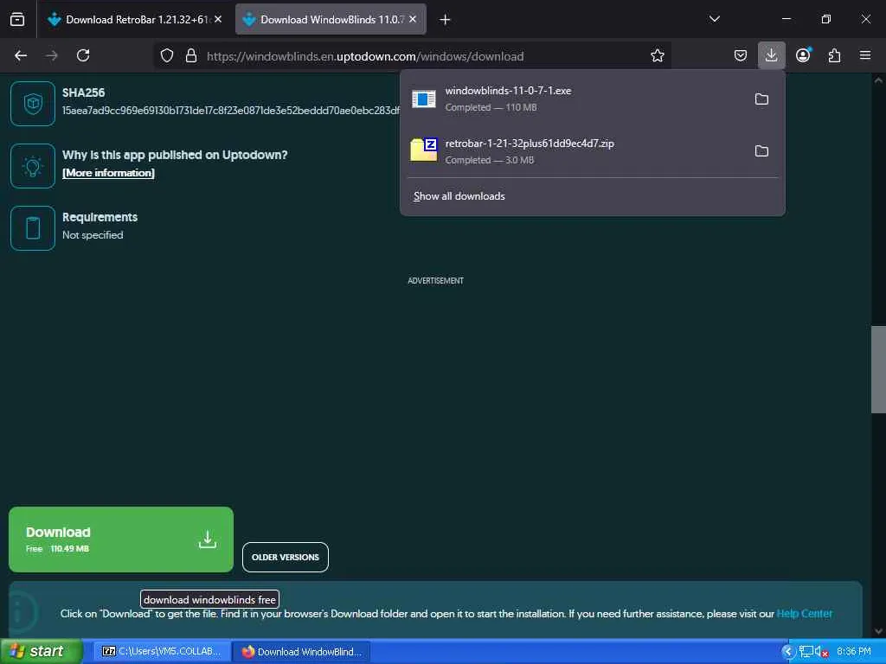Click the info circle icon in help banner
Image resolution: width=886 pixels, height=664 pixels.
point(22,611)
